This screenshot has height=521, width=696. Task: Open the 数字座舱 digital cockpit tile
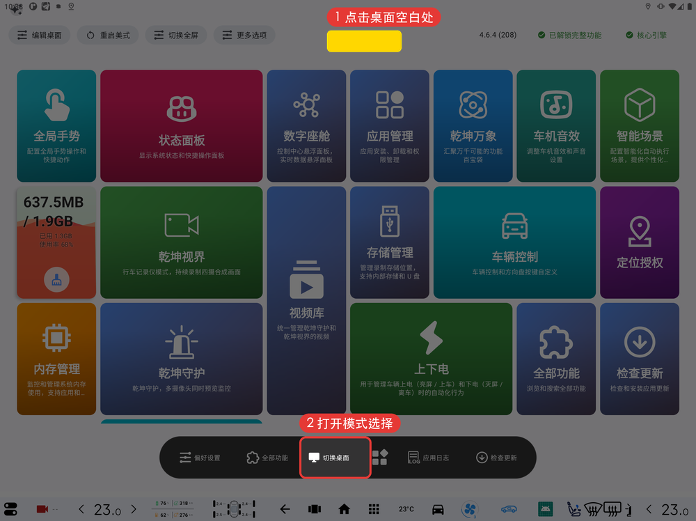(x=306, y=125)
